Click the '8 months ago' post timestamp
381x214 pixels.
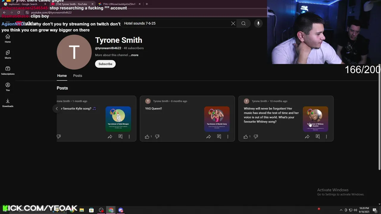[x=179, y=101]
